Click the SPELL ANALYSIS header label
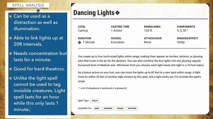213x119 pixels. [x=28, y=5]
